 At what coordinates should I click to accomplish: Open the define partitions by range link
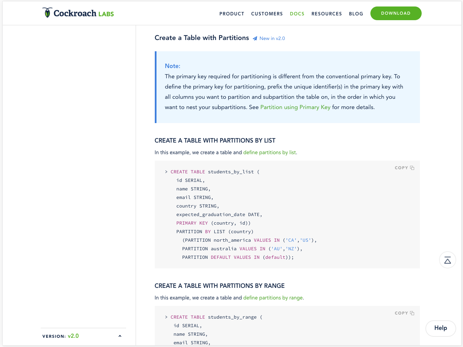pyautogui.click(x=273, y=298)
